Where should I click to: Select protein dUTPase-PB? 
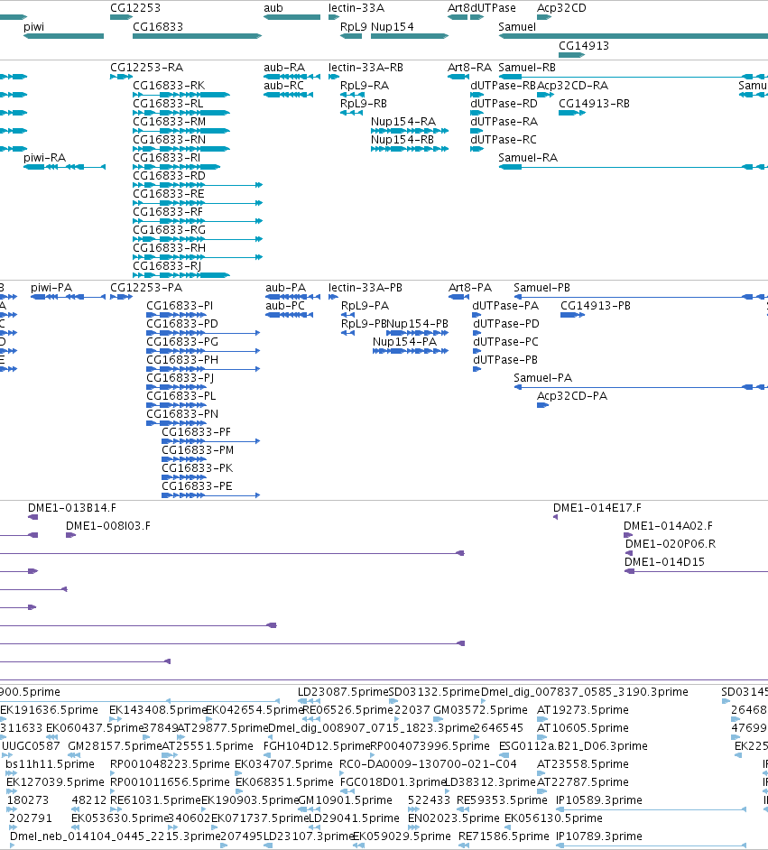click(x=505, y=360)
